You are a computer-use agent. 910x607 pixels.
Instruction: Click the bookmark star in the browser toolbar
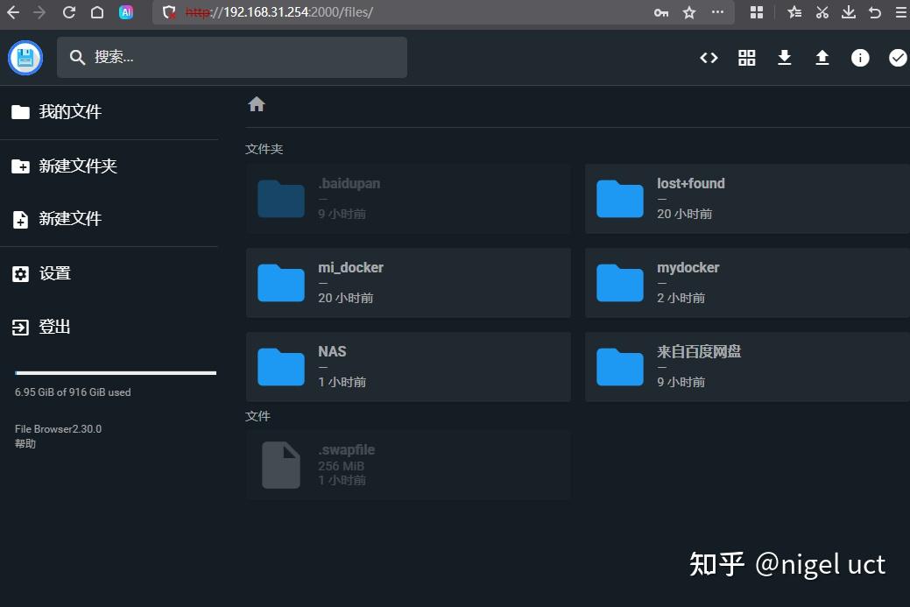pyautogui.click(x=688, y=13)
